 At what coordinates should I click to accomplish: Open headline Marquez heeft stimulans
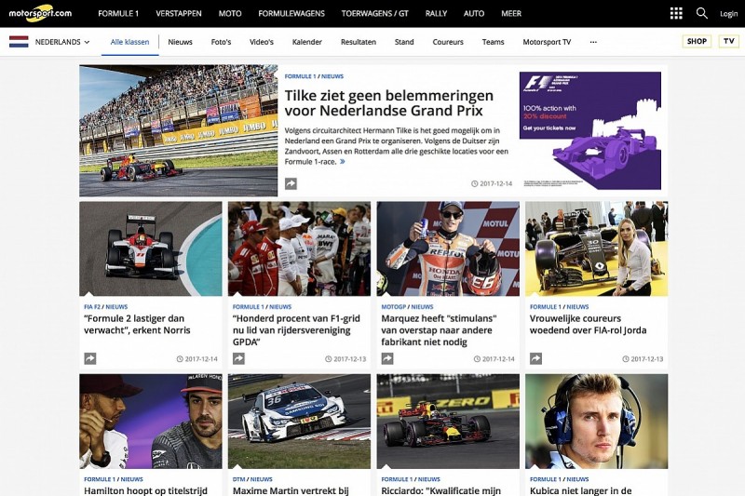click(439, 329)
